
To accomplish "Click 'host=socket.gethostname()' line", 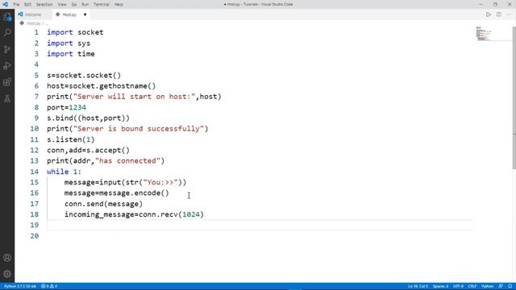I will coord(102,86).
